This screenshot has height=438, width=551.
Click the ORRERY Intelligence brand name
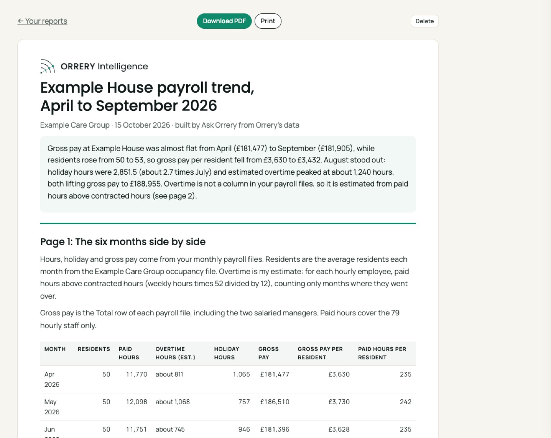(x=104, y=66)
